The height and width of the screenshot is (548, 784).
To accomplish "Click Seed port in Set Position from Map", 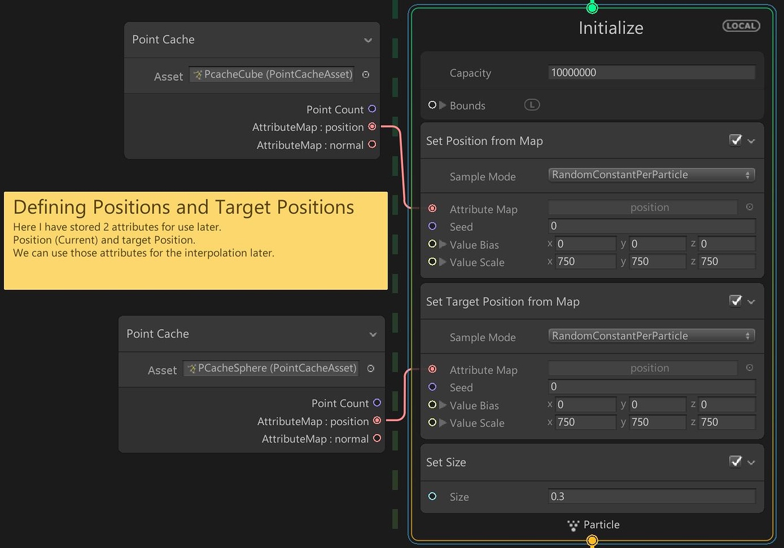I will [x=432, y=226].
